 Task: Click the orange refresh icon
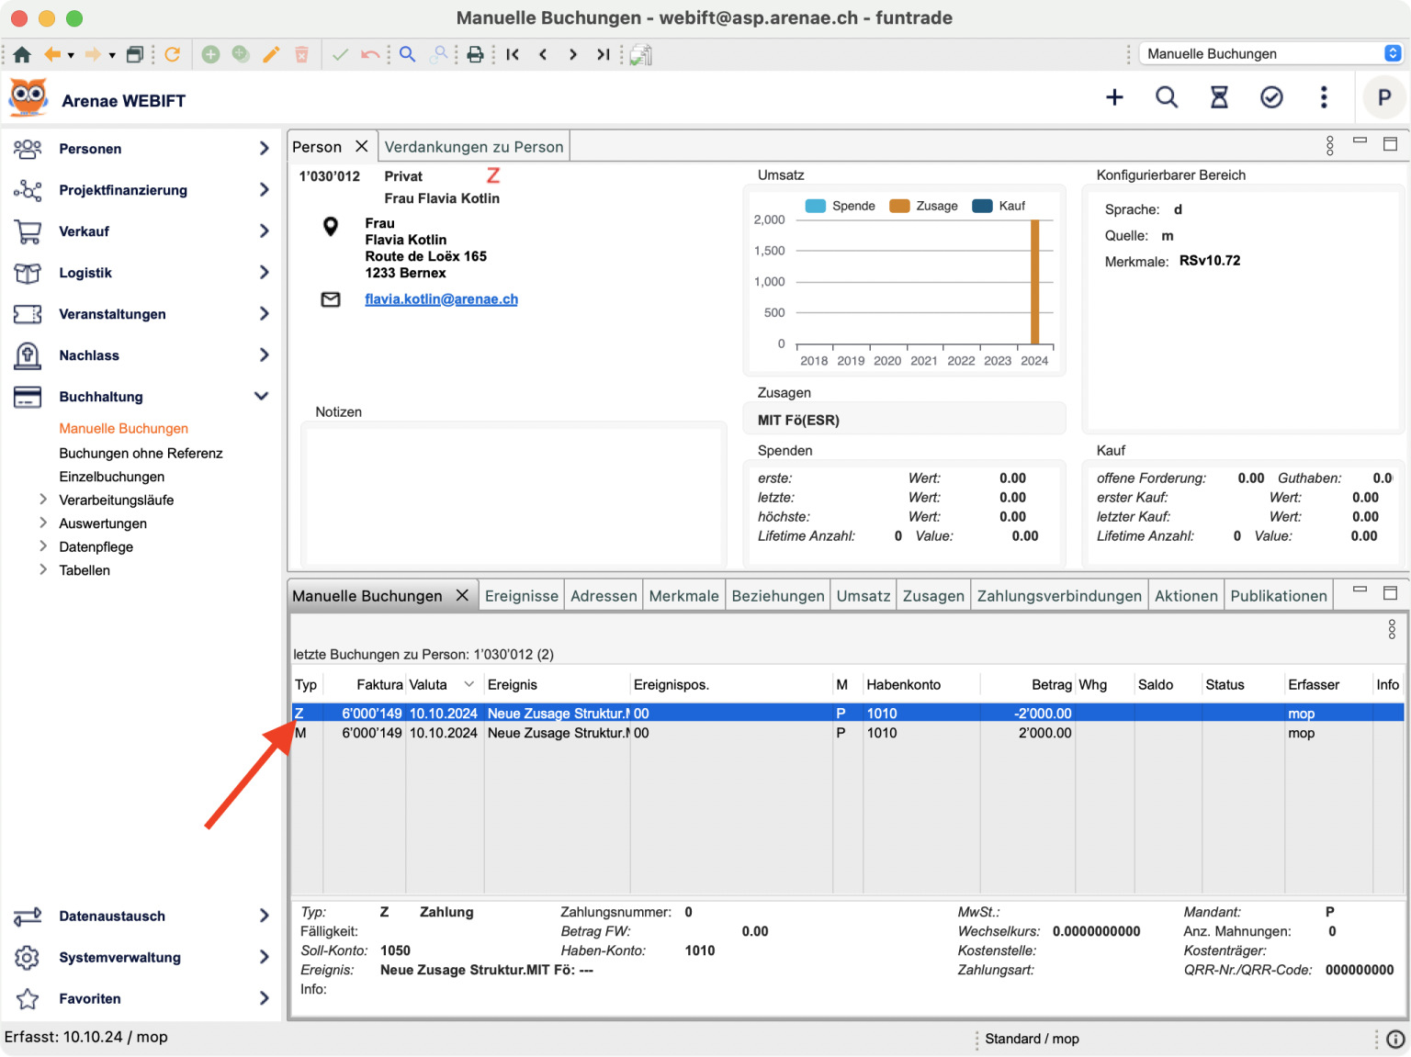pyautogui.click(x=172, y=55)
